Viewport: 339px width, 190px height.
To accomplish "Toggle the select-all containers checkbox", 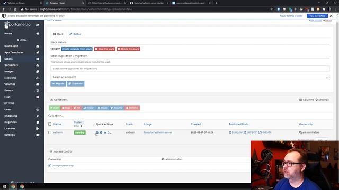I will (50, 124).
